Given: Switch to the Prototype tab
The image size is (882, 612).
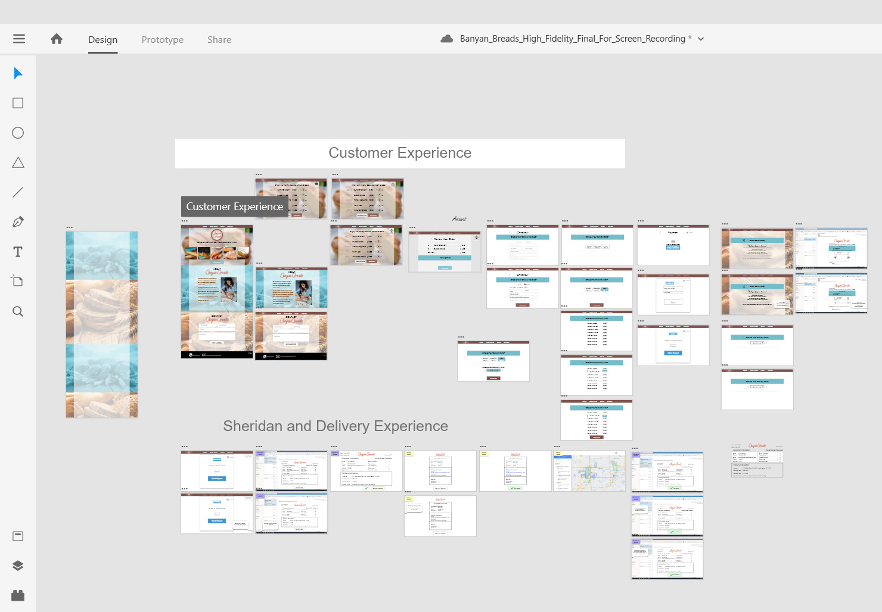Looking at the screenshot, I should click(163, 39).
